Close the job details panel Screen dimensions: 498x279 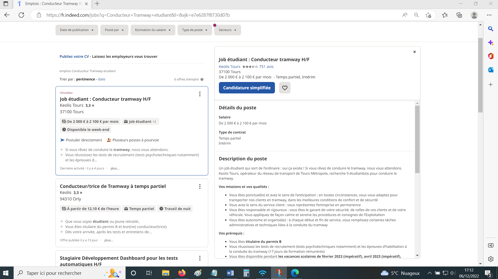(x=414, y=52)
